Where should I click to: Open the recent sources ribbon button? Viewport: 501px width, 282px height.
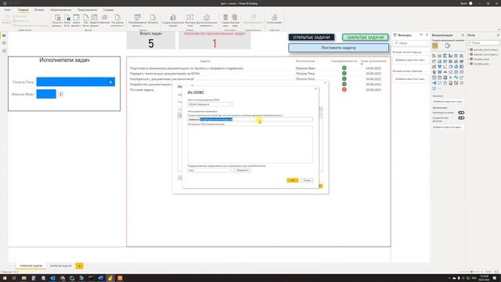pos(117,20)
